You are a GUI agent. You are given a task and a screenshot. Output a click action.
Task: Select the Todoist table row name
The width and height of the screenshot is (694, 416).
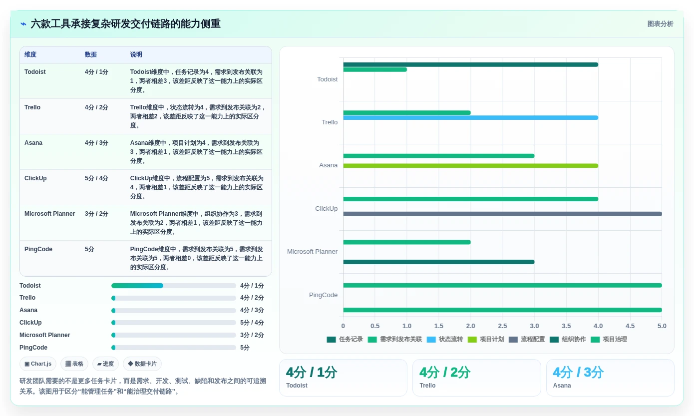click(35, 72)
